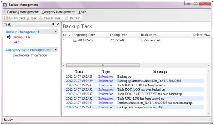The height and width of the screenshot is (125, 214).
Task: Collapse the Backup Management section
Action: [56, 32]
